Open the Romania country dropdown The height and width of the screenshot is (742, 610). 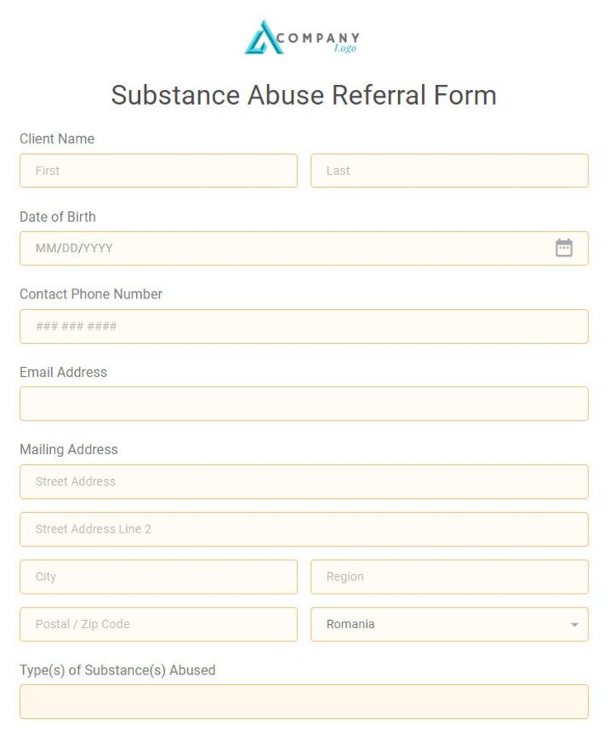pyautogui.click(x=449, y=624)
